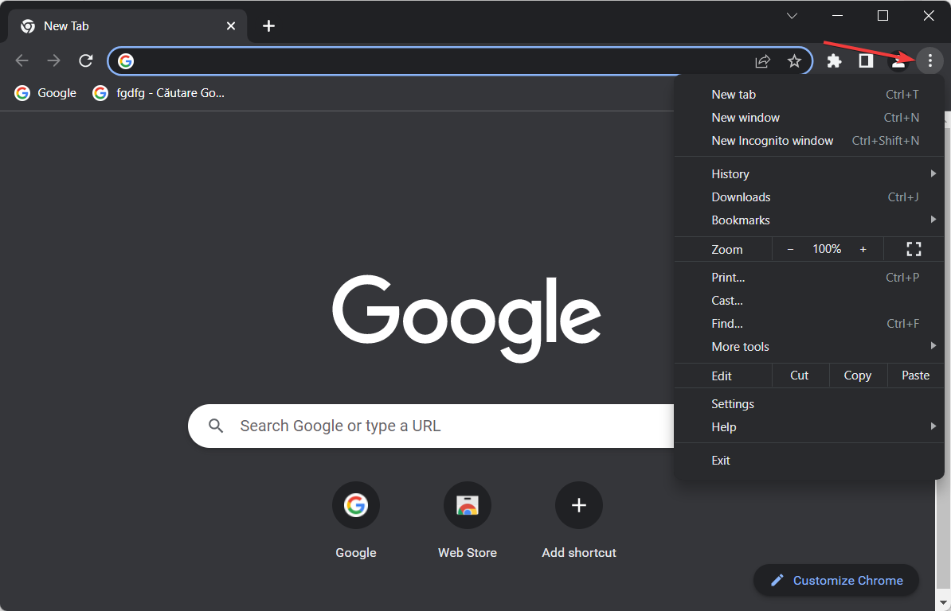
Task: Open the profile avatar icon
Action: 898,60
